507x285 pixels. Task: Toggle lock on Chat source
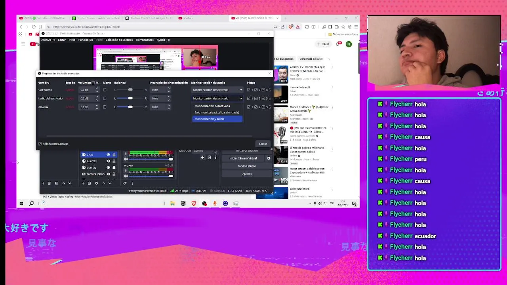coord(114,155)
